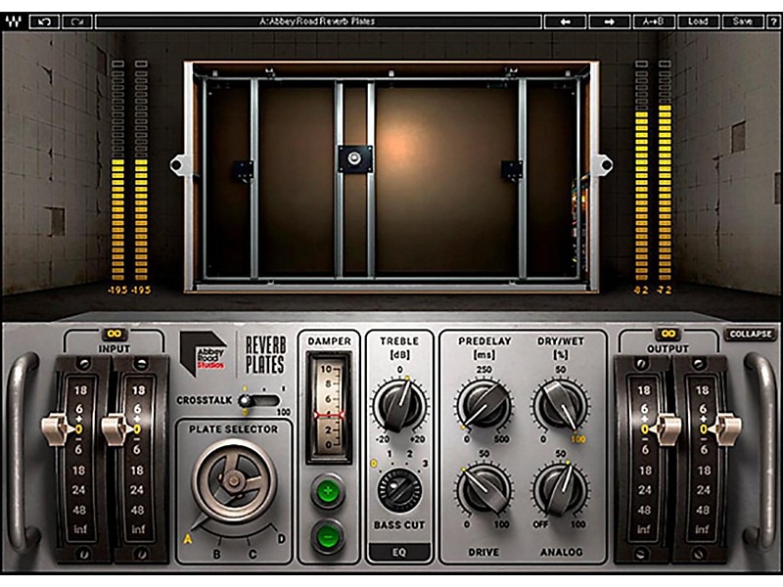Click the Treble knob
The image size is (783, 587).
[399, 405]
